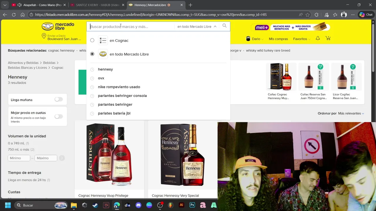Open Edge settings and more menu
Screen dimensions: 376x211
(352, 15)
